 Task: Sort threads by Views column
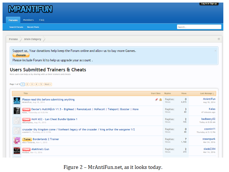tap(184, 93)
